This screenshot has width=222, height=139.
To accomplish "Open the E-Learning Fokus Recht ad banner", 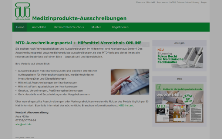I will point(179,58).
